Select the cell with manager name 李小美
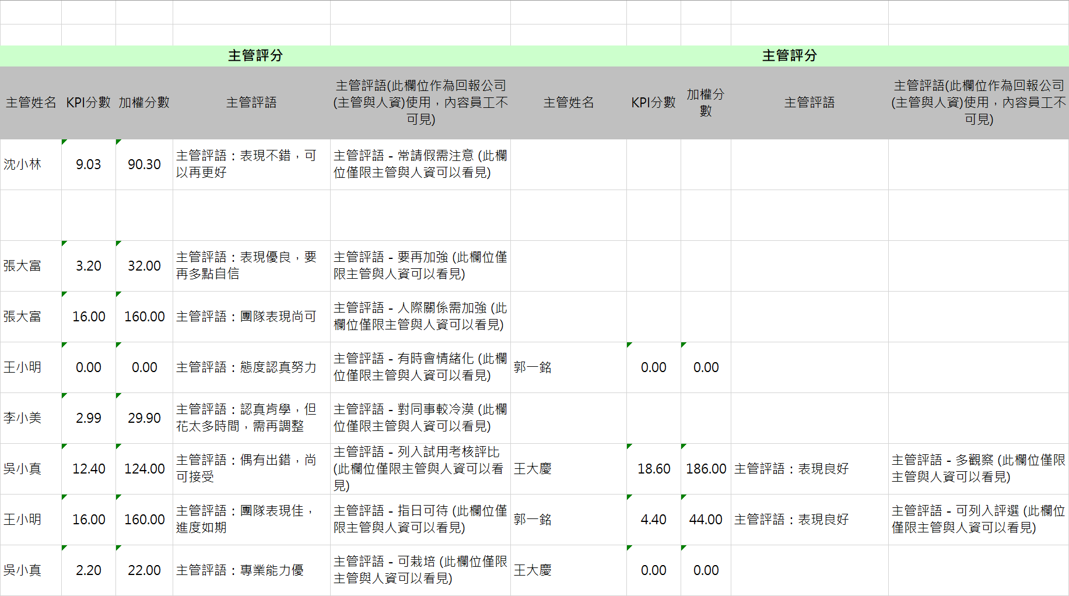This screenshot has height=596, width=1069. click(30, 418)
